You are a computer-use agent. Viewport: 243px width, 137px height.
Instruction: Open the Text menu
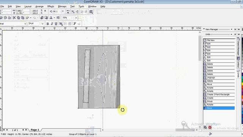73,6
